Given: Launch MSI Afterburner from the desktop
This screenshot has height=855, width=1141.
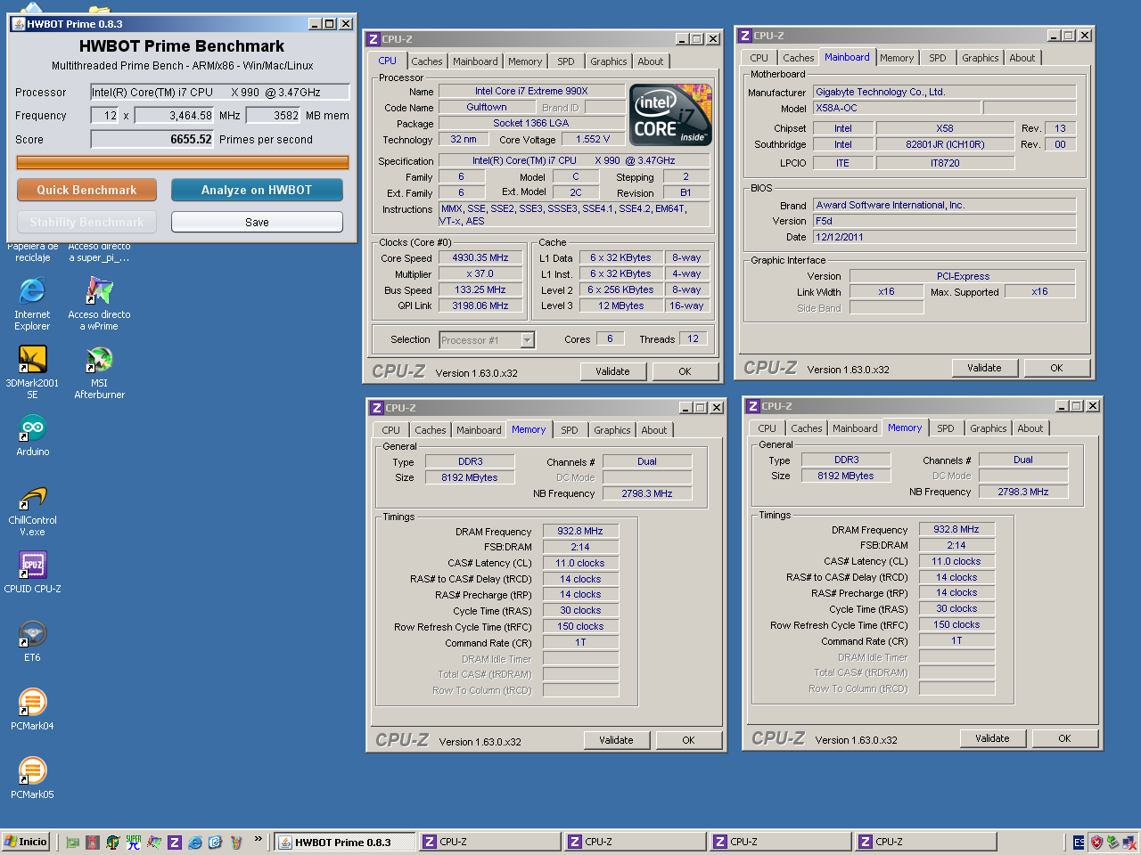Looking at the screenshot, I should [99, 372].
